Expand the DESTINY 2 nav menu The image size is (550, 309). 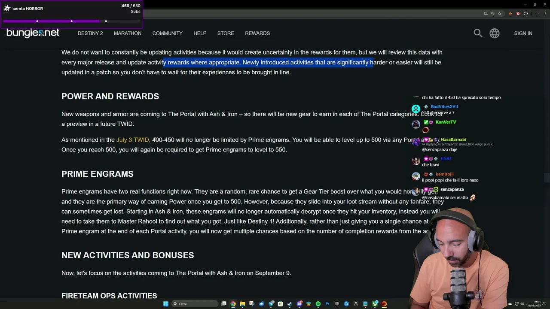tap(90, 33)
